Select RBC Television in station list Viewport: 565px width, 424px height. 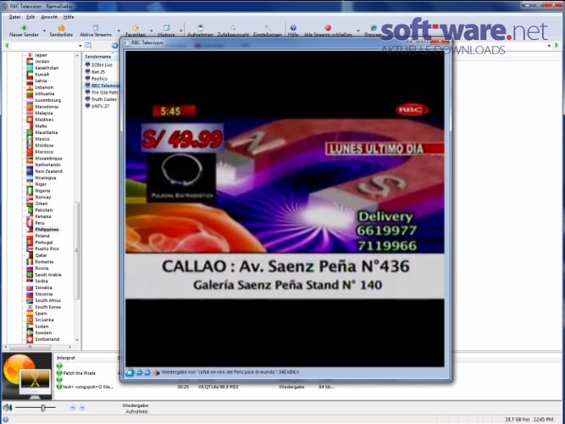[x=102, y=86]
